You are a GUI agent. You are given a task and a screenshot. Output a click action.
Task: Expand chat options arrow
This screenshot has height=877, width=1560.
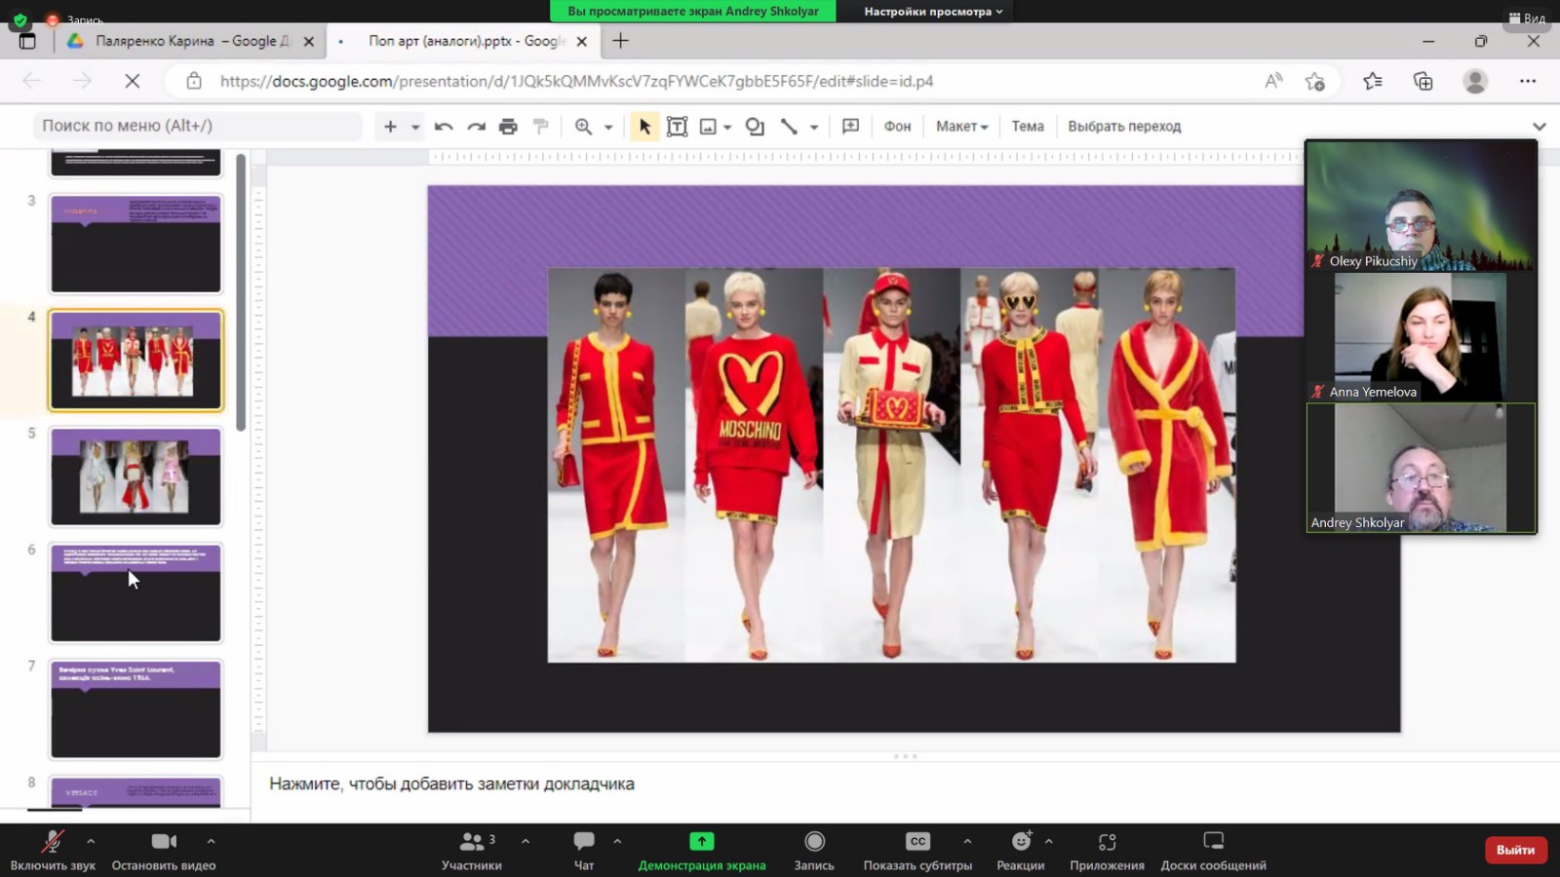pos(617,841)
